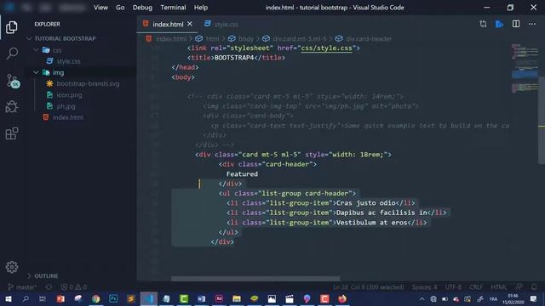Open errors and warnings counter in status bar
This screenshot has height=306, width=545.
tap(74, 287)
